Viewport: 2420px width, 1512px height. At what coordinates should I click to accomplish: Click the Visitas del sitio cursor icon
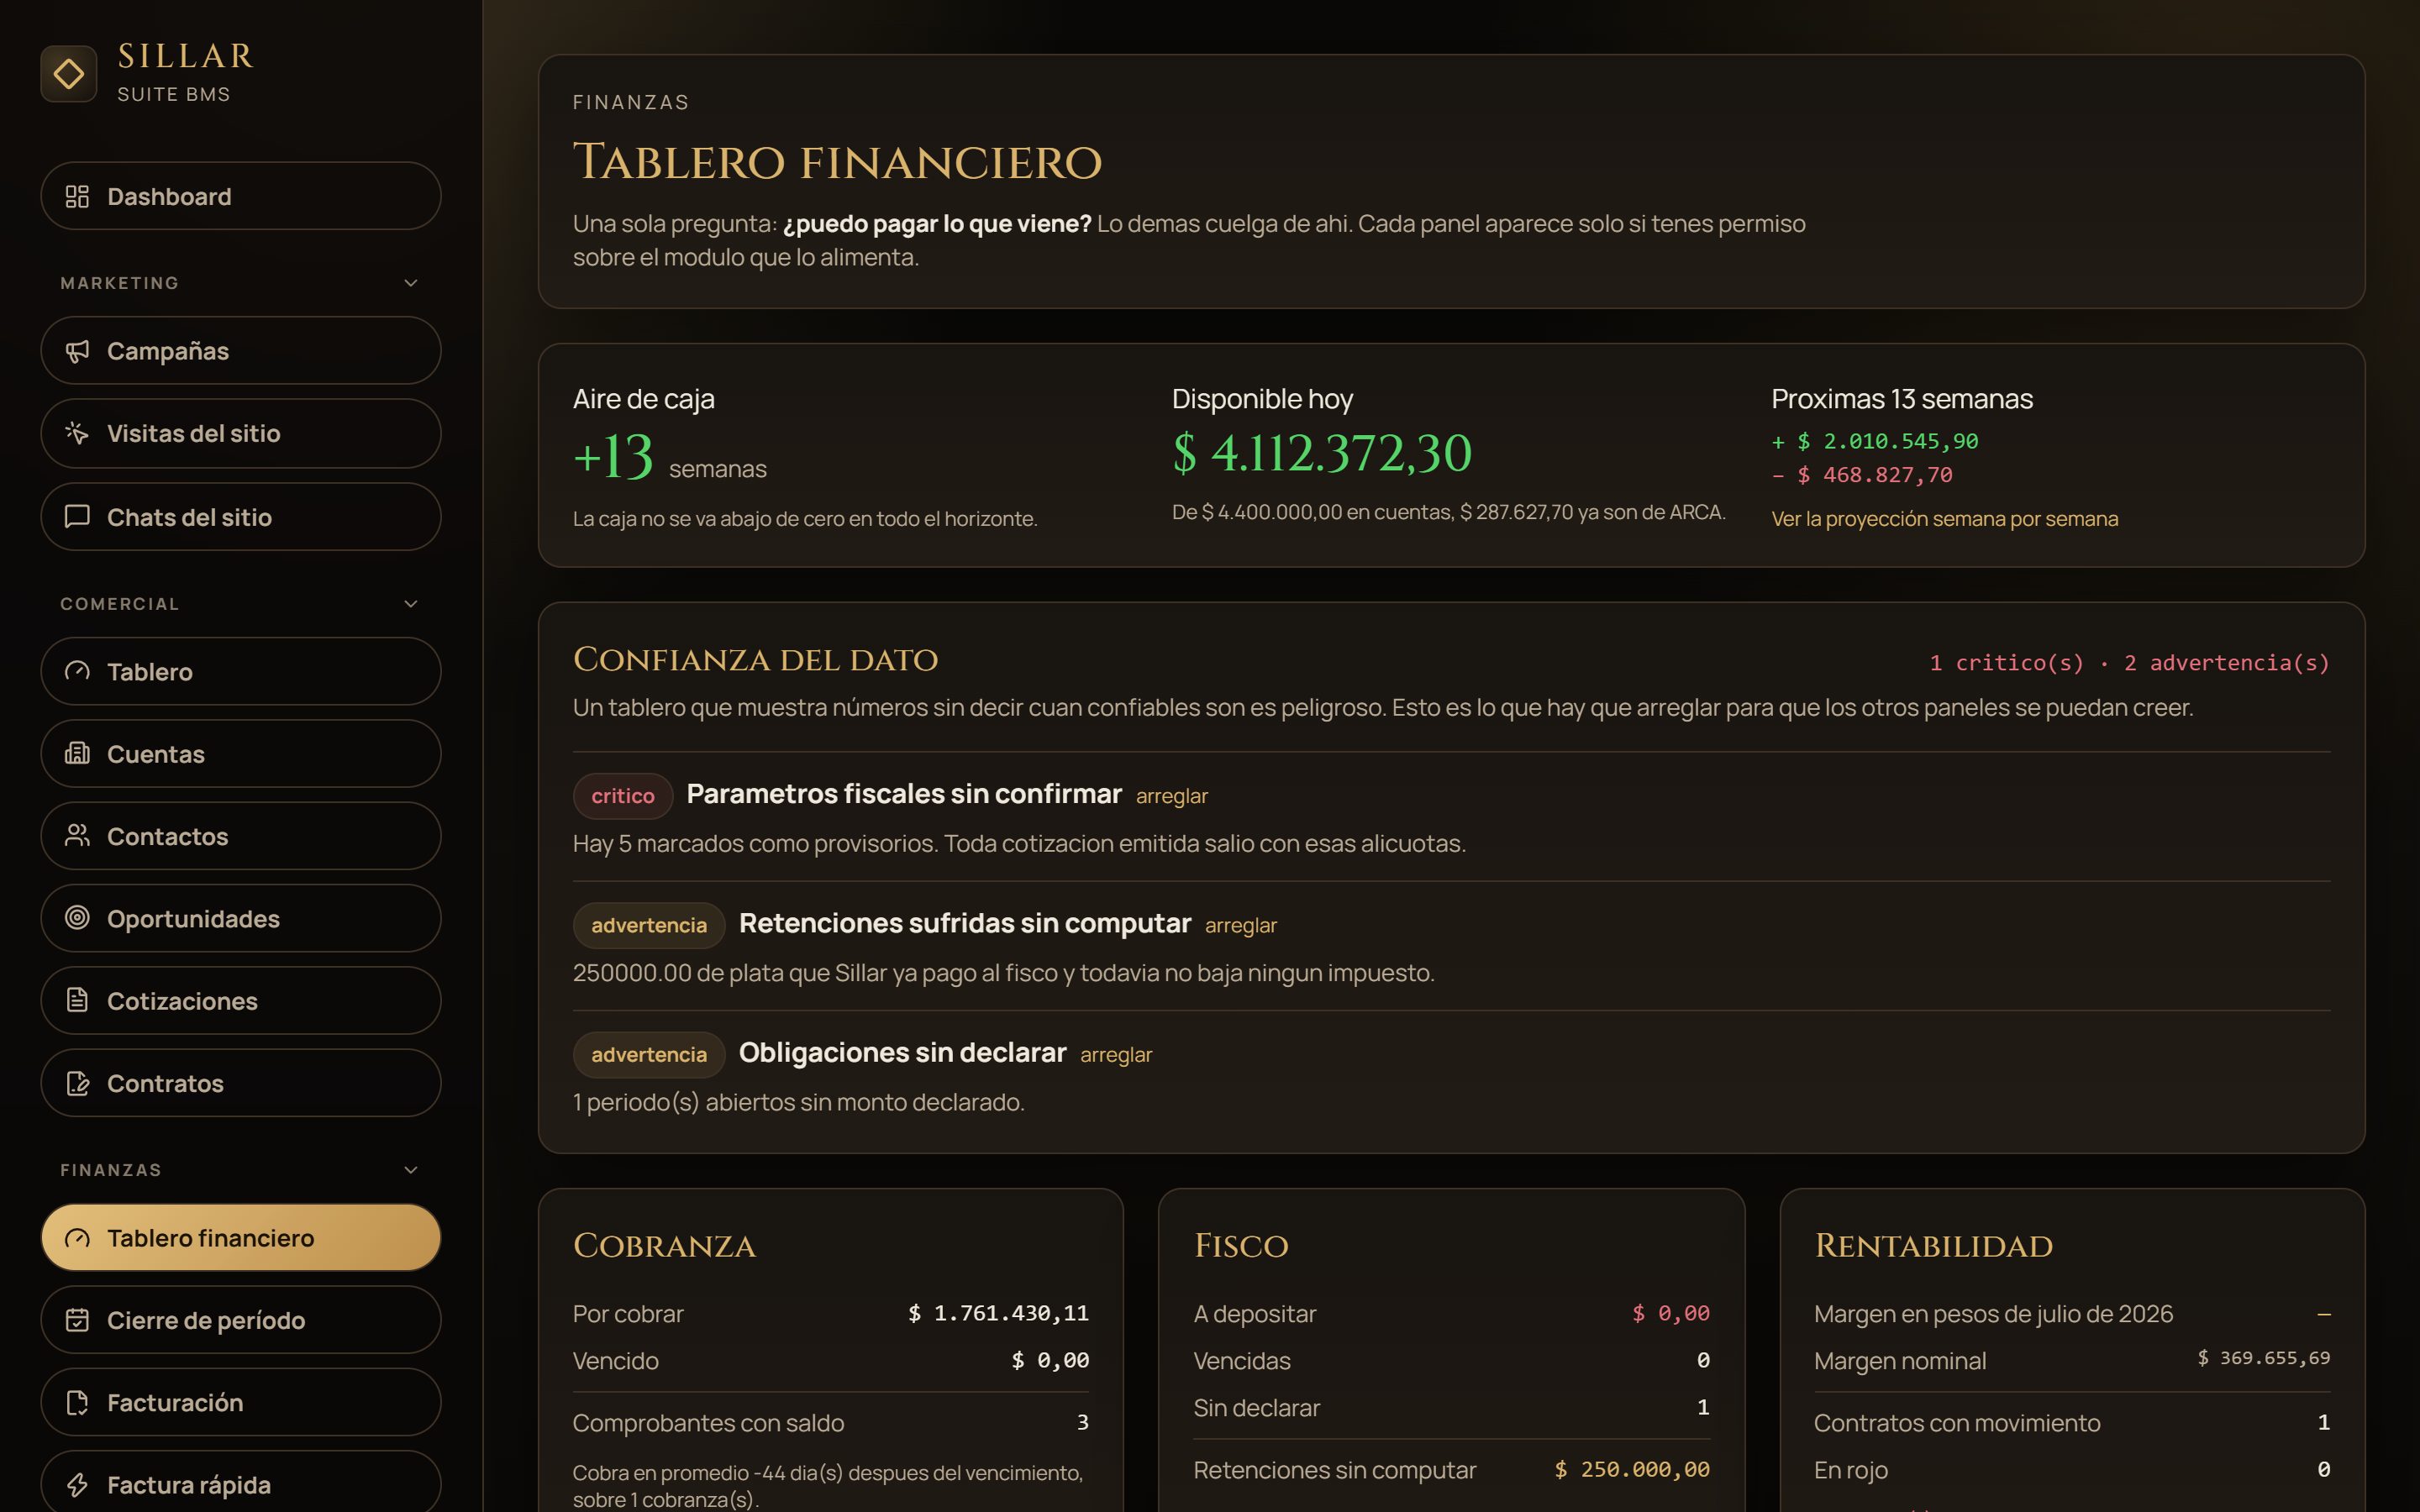tap(77, 433)
